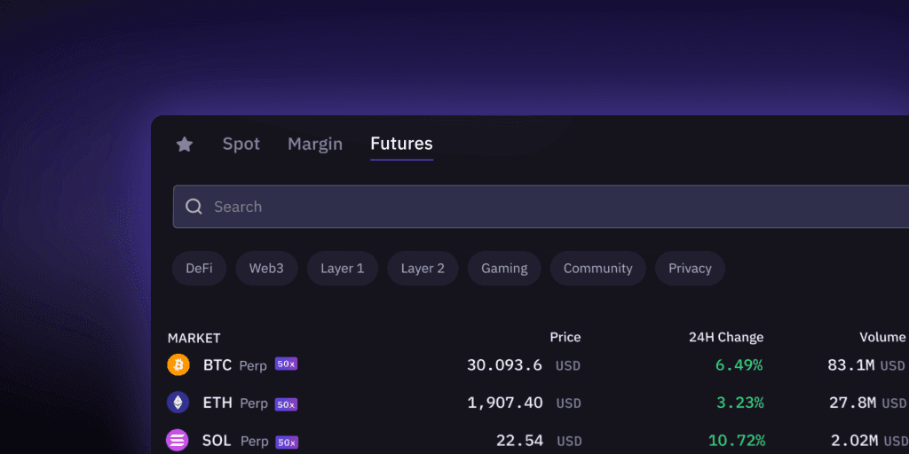Click the 50x badge on ETH

coord(286,404)
